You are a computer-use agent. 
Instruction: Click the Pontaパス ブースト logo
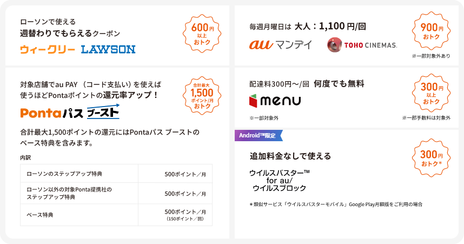[69, 112]
